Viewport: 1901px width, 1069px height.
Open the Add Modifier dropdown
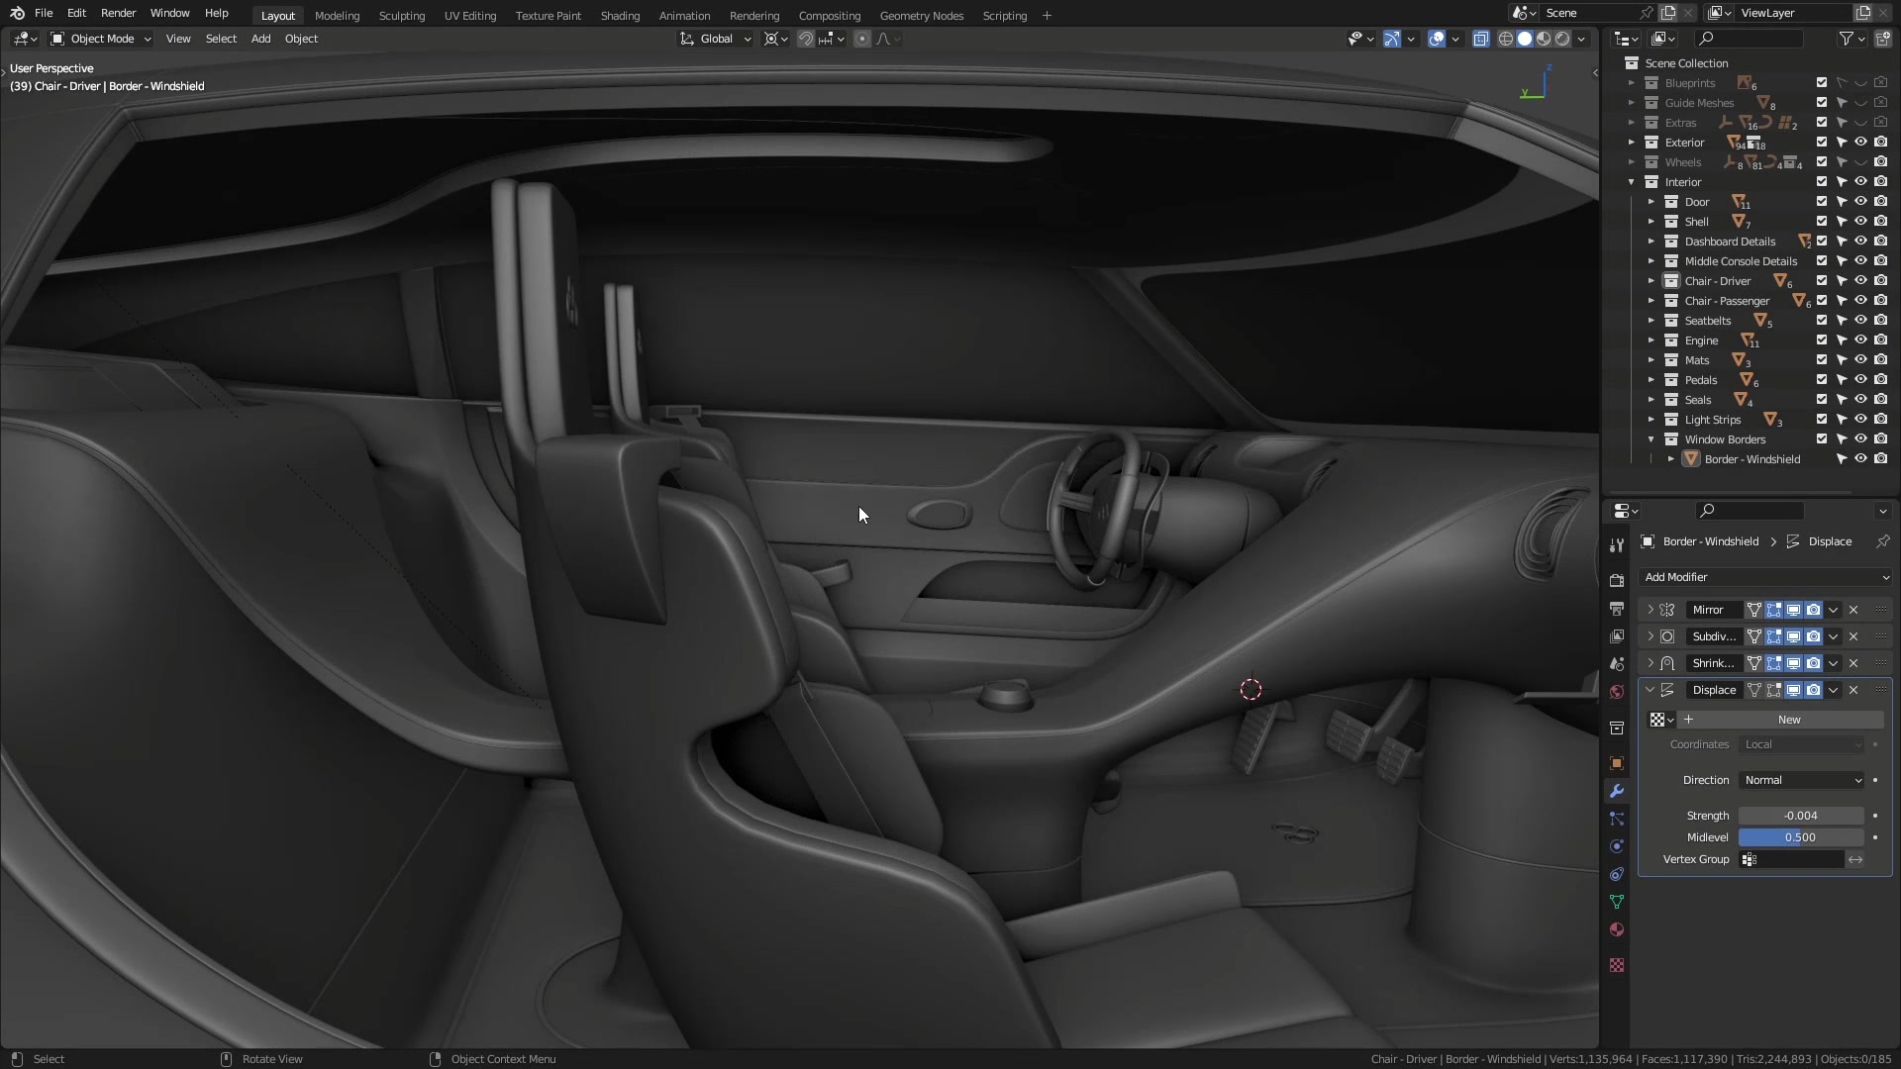[x=1765, y=577]
